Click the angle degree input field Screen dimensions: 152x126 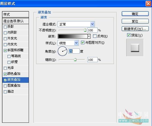pos(74,51)
